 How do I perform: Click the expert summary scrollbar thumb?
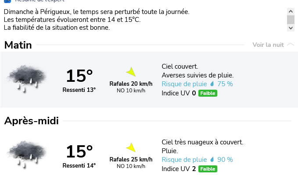(x=291, y=19)
